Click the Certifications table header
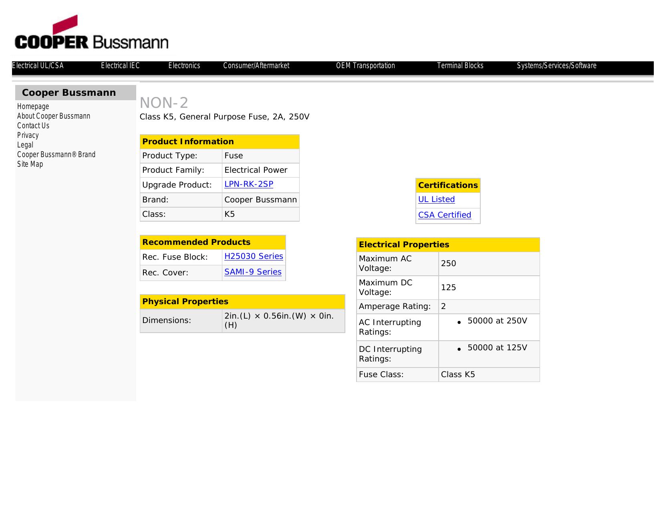661x511 pixels. coord(448,186)
